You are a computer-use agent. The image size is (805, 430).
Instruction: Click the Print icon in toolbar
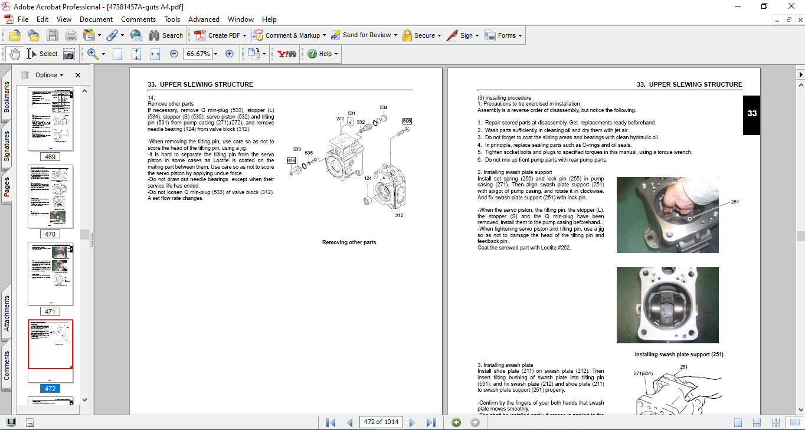pos(71,35)
